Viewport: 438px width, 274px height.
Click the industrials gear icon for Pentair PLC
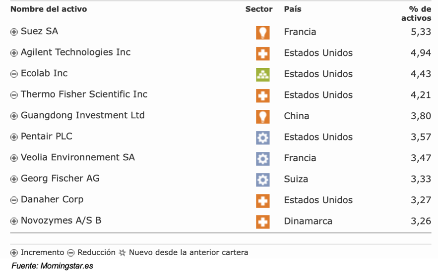tap(262, 137)
